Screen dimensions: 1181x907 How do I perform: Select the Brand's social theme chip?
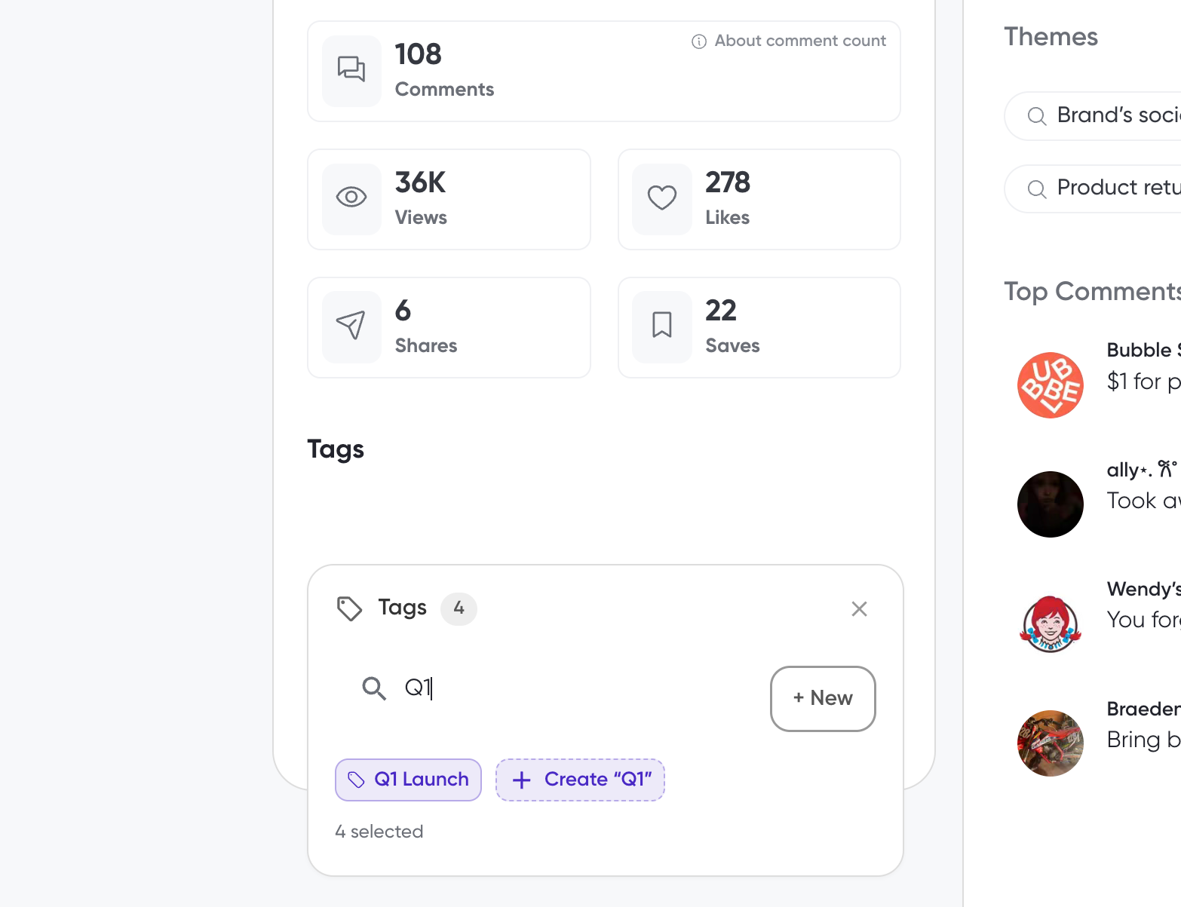(1092, 115)
